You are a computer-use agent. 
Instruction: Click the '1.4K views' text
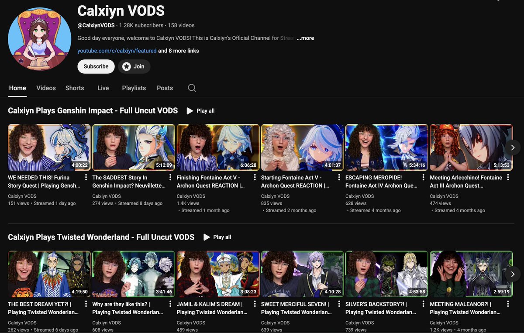[188, 203]
